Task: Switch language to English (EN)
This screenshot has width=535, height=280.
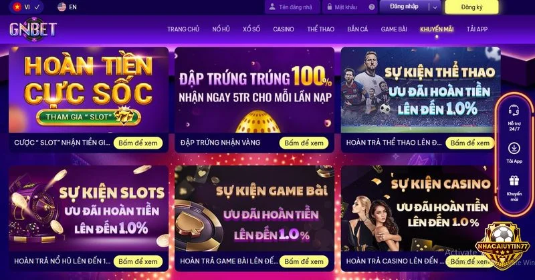Action: [68, 7]
